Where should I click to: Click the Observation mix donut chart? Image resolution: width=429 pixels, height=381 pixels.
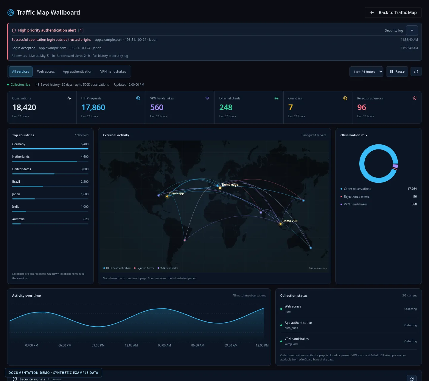[378, 163]
